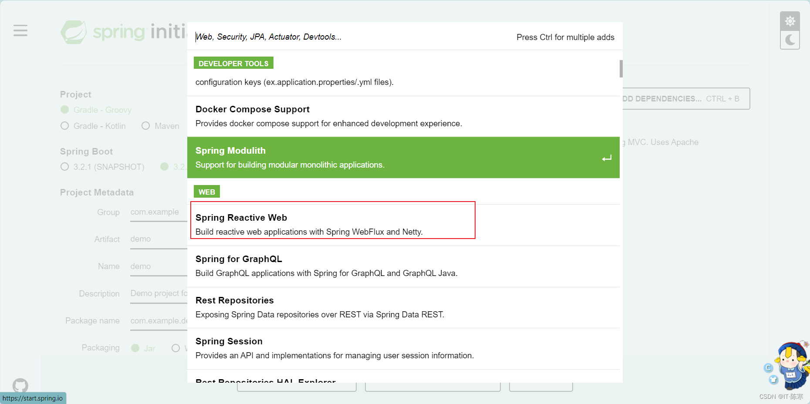
Task: Add the Spring Reactive Web dependency
Action: [403, 225]
